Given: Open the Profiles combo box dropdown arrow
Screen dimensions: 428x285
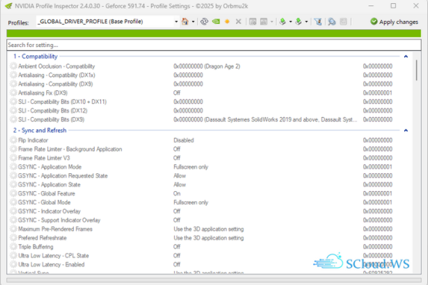Looking at the screenshot, I should [x=176, y=22].
